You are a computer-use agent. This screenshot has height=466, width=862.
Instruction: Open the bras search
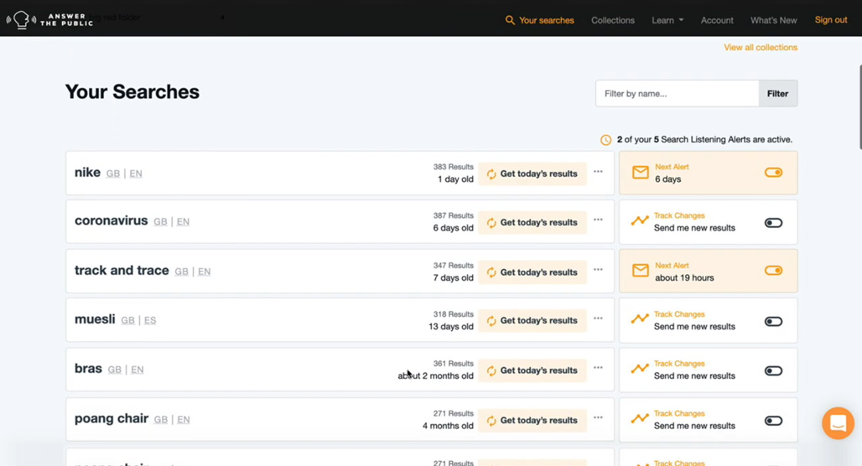[x=88, y=368]
